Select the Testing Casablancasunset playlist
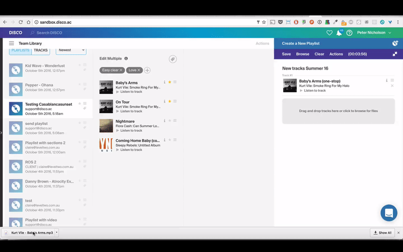The height and width of the screenshot is (252, 403). pyautogui.click(x=48, y=108)
